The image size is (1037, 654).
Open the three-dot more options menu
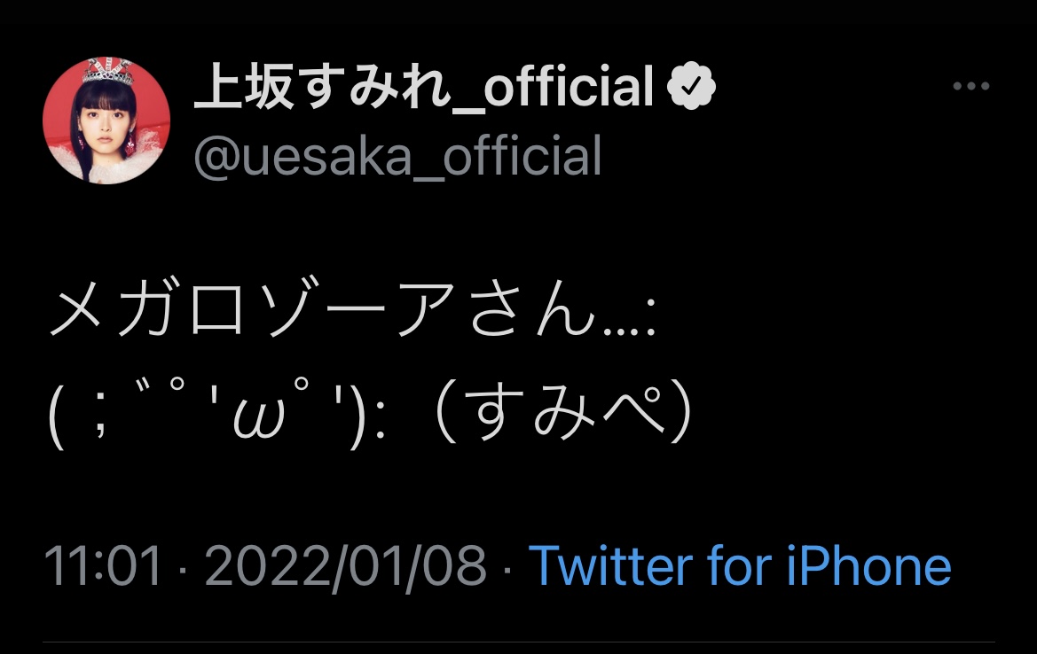point(970,86)
